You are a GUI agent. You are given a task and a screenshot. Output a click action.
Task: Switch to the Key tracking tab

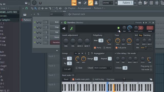coord(141,35)
